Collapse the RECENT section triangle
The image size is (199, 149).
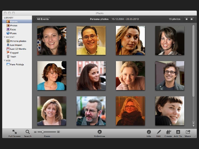[x=5, y=37]
